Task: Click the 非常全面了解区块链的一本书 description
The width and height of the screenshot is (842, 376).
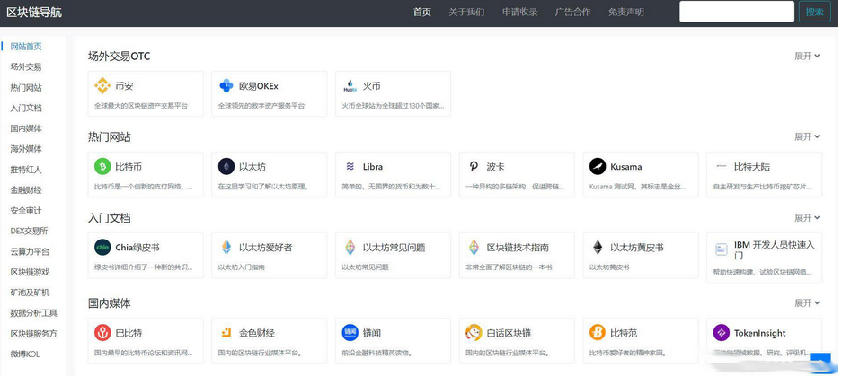Action: point(510,267)
